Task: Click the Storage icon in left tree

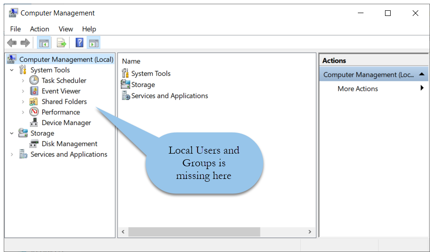Action: tap(23, 133)
